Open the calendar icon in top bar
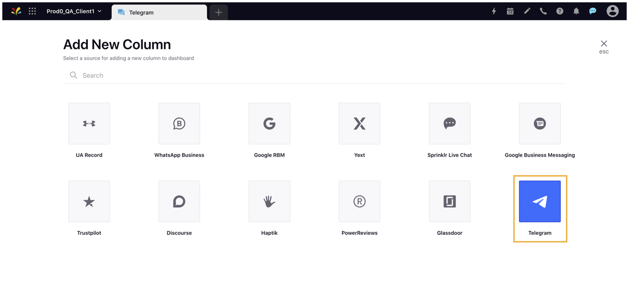The image size is (629, 289). [510, 11]
